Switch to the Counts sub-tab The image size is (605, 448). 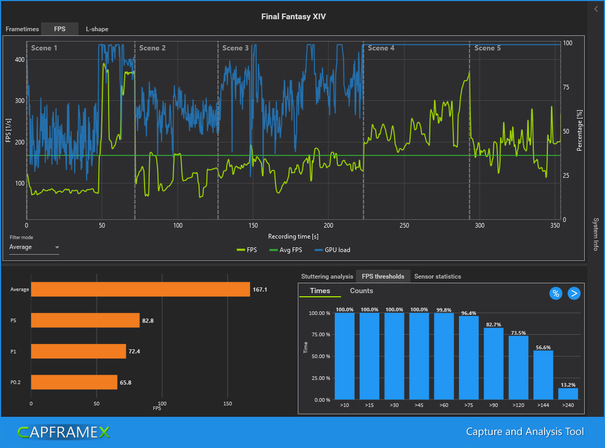pyautogui.click(x=361, y=291)
